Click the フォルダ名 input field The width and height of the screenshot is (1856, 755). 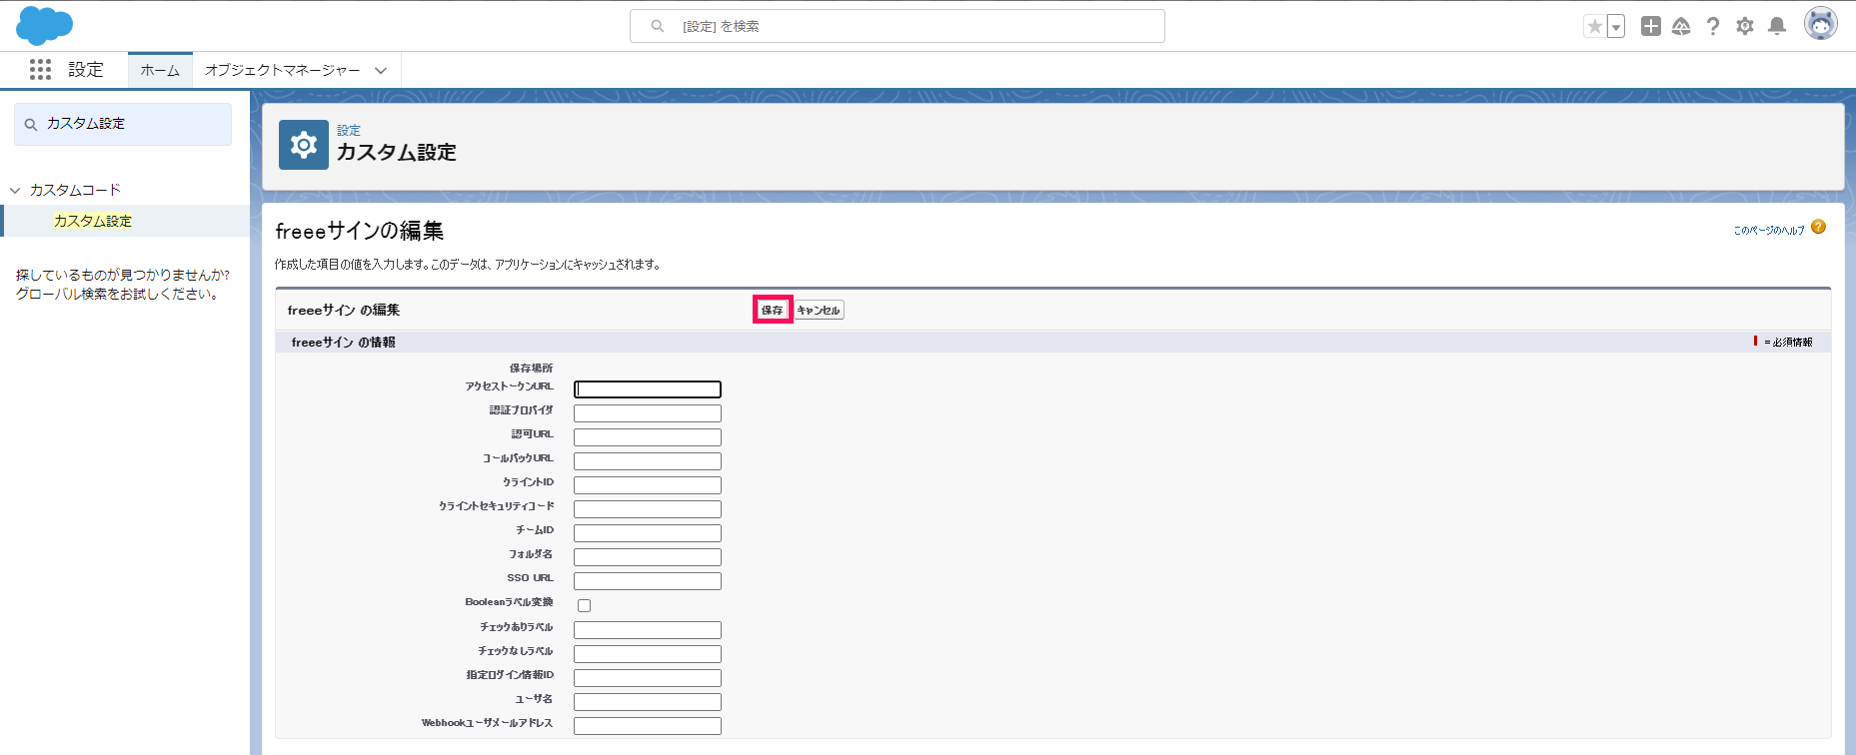648,557
